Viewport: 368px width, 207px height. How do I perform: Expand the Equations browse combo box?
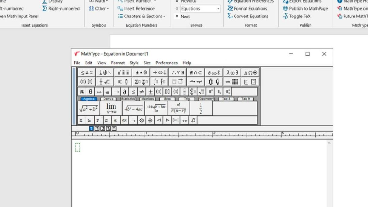pos(218,9)
